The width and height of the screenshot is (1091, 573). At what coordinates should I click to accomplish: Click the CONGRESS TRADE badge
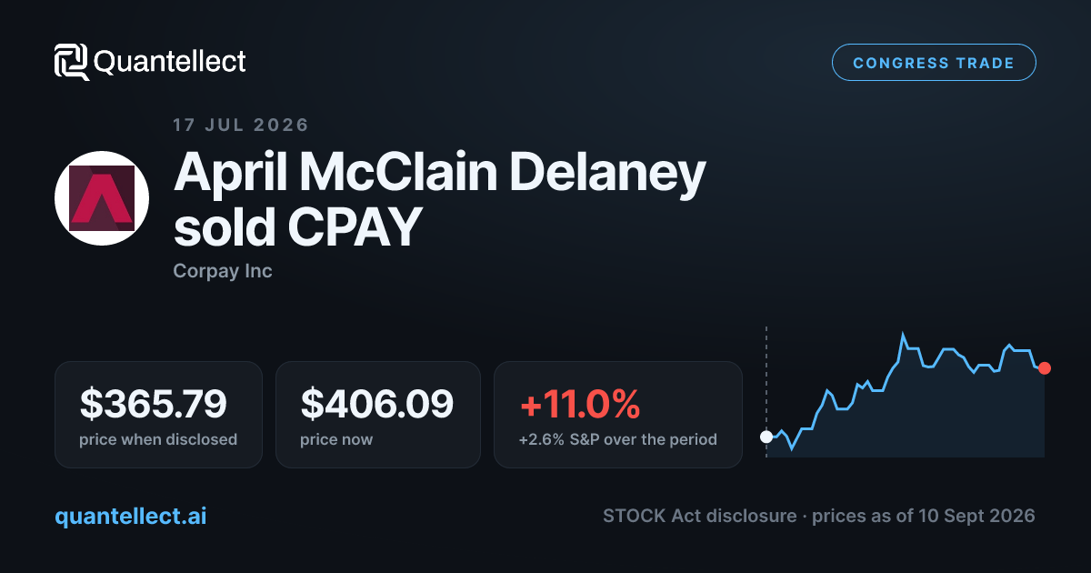click(x=934, y=63)
